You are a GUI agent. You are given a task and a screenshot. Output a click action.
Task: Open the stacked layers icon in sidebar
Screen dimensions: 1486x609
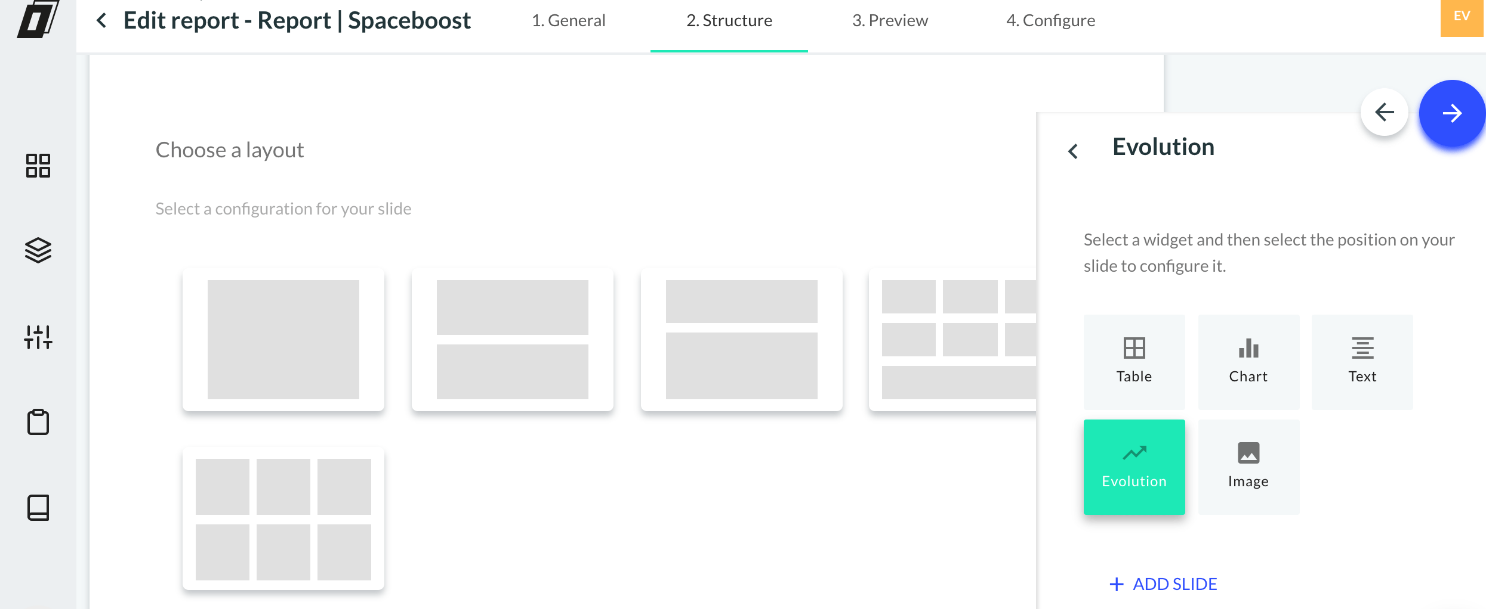click(x=38, y=250)
